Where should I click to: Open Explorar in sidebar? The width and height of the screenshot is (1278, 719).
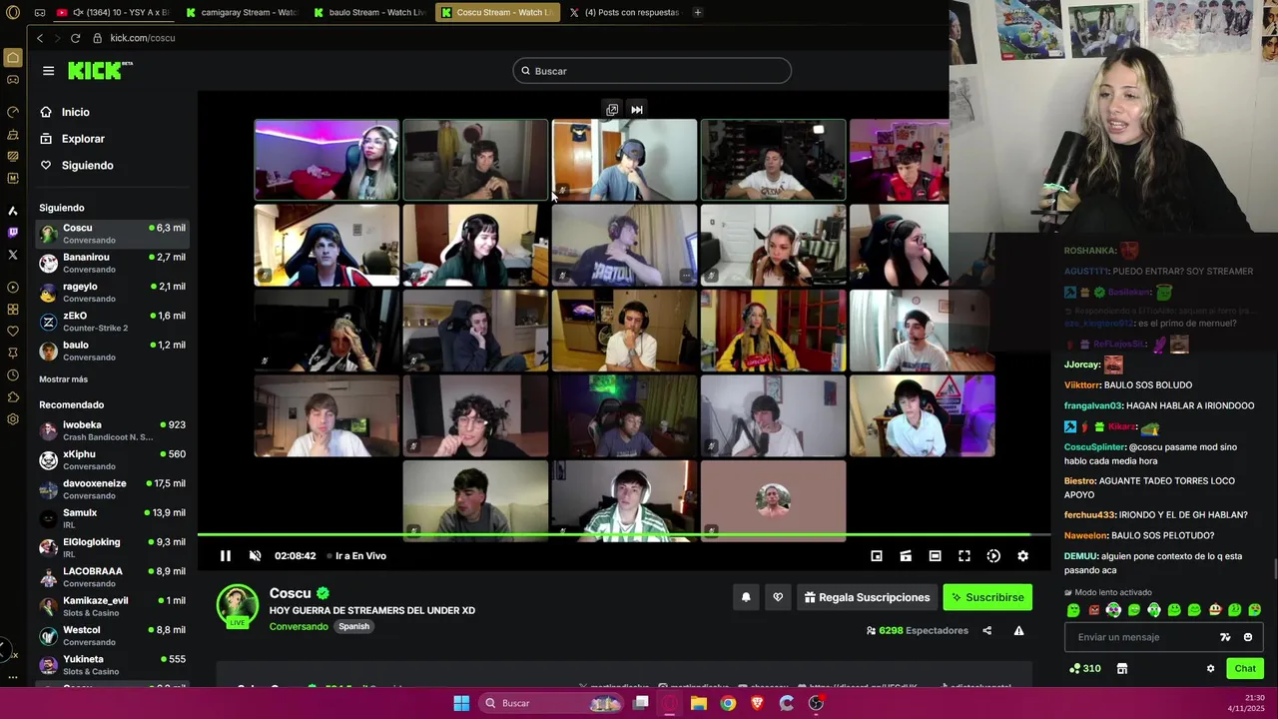point(83,139)
